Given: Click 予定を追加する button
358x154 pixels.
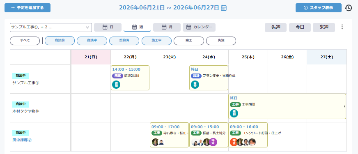Looking at the screenshot, I should tap(28, 8).
